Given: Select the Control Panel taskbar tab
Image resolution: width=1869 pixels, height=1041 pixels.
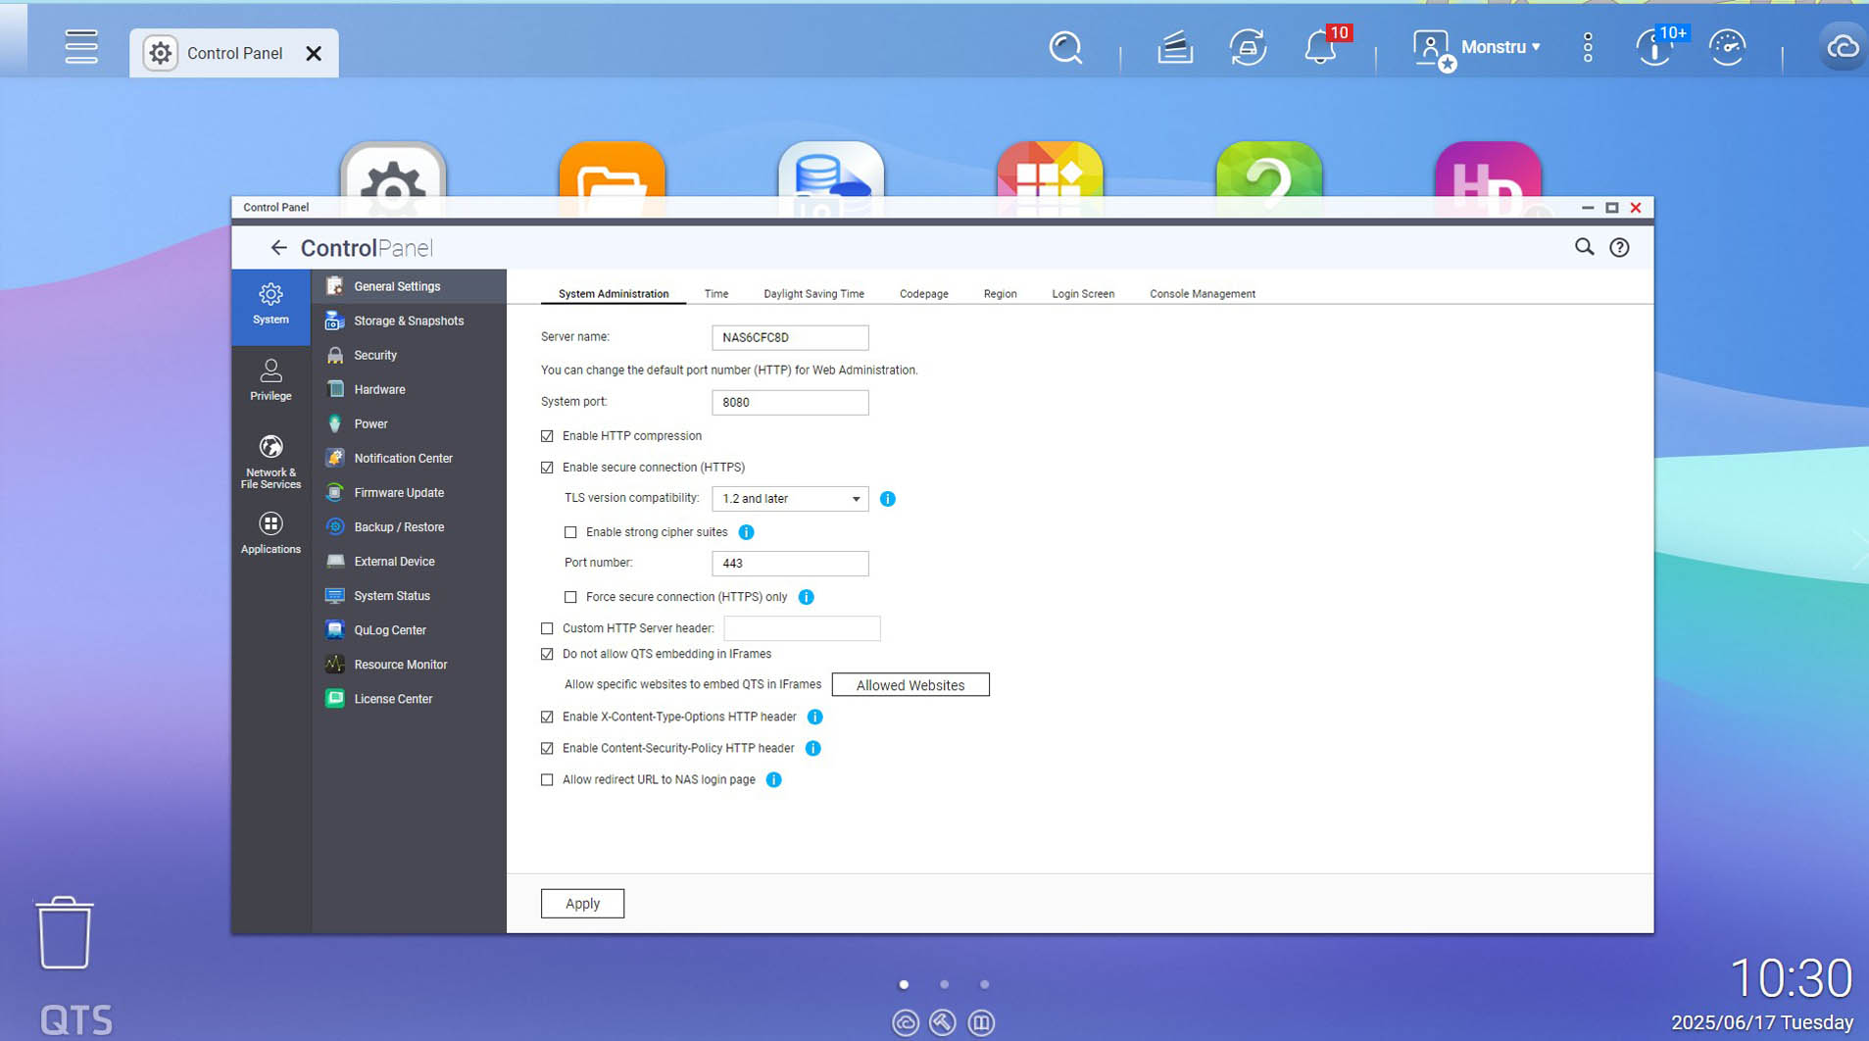Looking at the screenshot, I should pyautogui.click(x=234, y=53).
